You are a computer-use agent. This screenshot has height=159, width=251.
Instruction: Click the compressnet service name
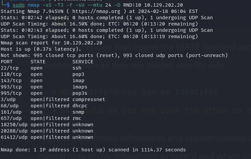89,99
